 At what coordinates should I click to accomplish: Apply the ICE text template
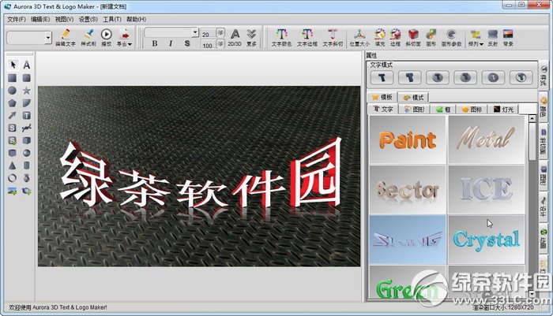pyautogui.click(x=487, y=190)
